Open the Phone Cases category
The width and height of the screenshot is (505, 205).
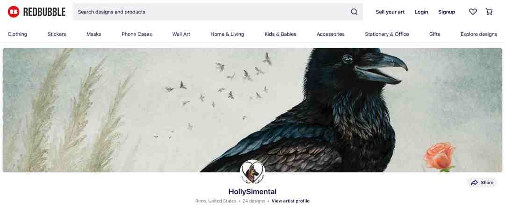pos(137,34)
